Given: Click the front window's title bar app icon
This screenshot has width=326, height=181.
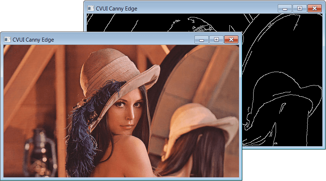Looking at the screenshot, I should 8,39.
